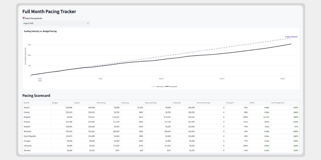
Task: Sort by the Remaining column header
Action: click(108, 103)
